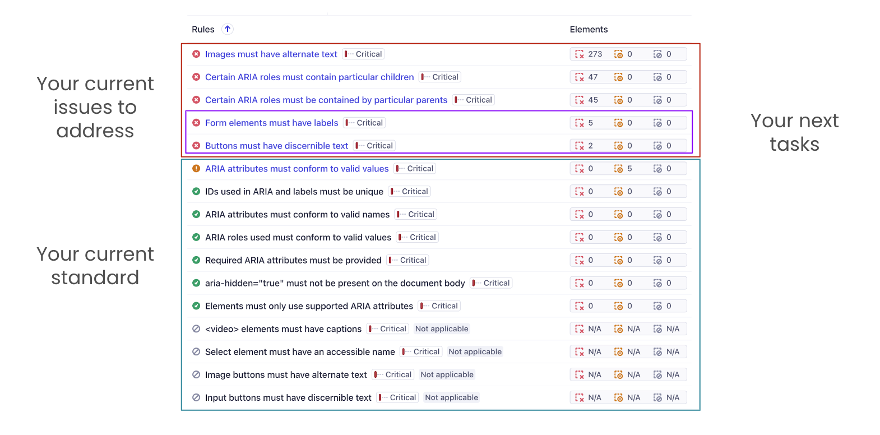
Task: Click the Elements column header
Action: tap(589, 30)
